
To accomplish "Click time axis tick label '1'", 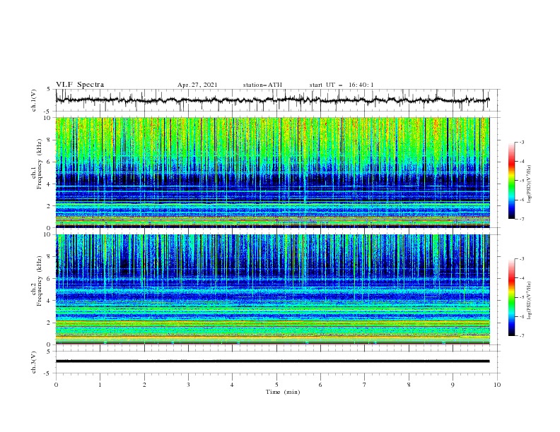I will [x=100, y=385].
